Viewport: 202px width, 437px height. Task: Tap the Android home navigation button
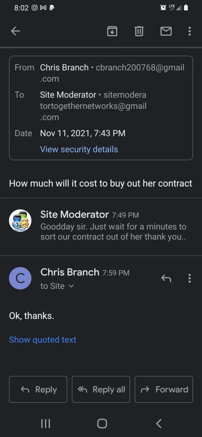tap(102, 423)
